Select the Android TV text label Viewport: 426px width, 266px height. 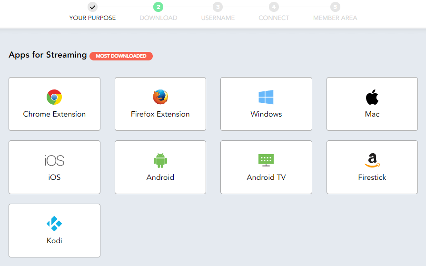(x=266, y=177)
